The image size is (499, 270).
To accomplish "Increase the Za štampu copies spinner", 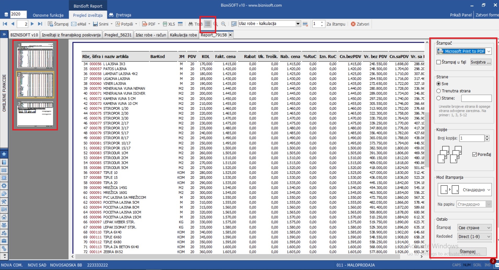I will pos(322,22).
